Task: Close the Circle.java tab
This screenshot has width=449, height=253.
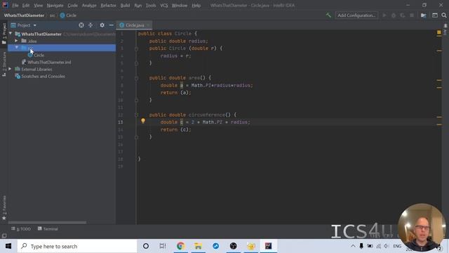Action: [x=148, y=25]
